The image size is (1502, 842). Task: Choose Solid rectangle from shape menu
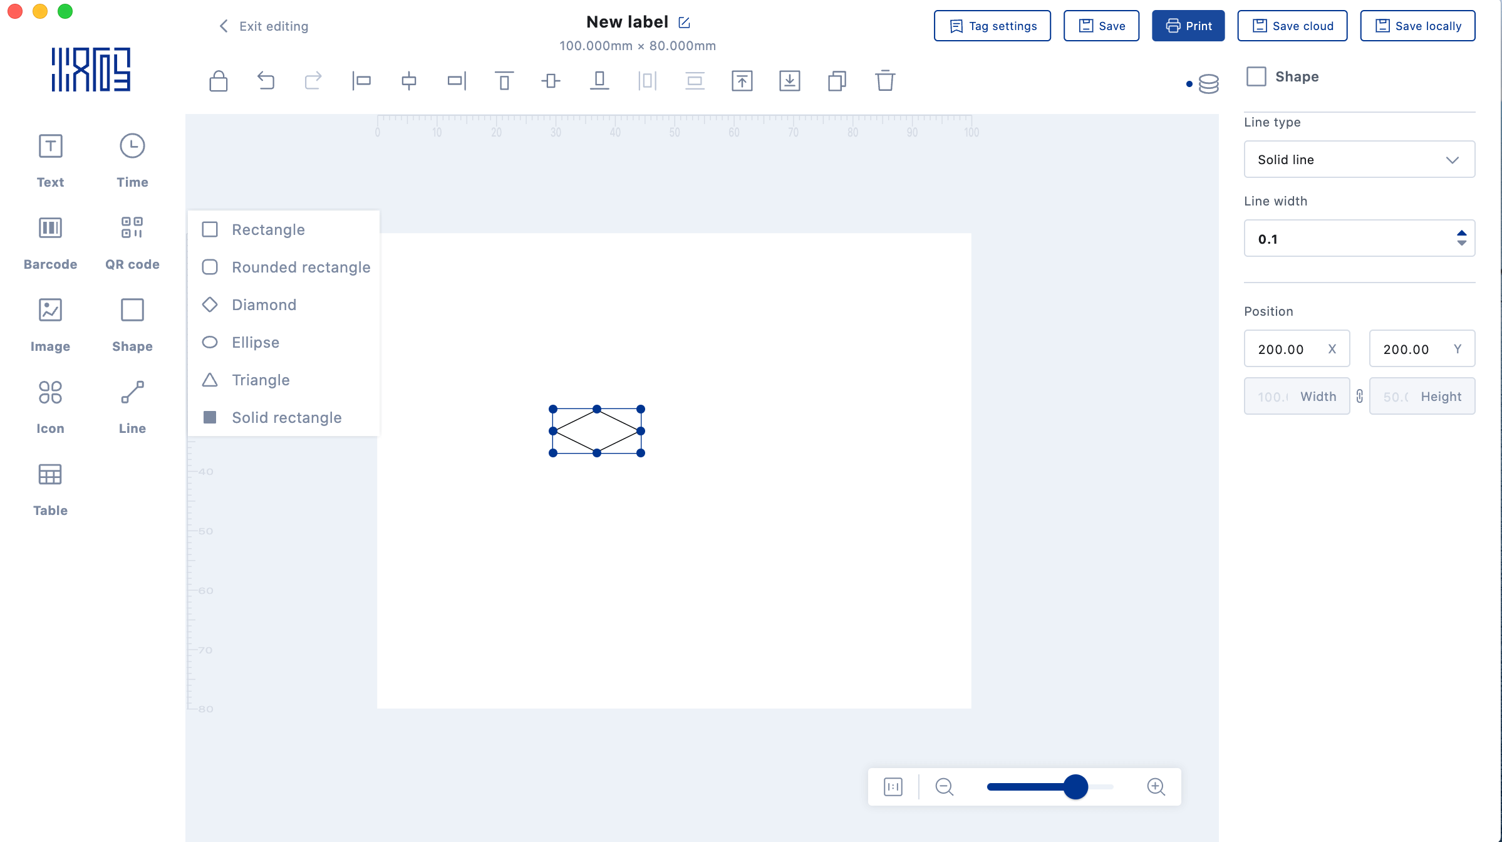[x=286, y=418]
